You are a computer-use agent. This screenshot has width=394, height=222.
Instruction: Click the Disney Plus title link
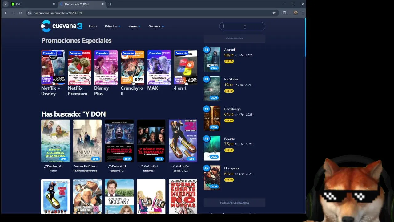tap(102, 91)
